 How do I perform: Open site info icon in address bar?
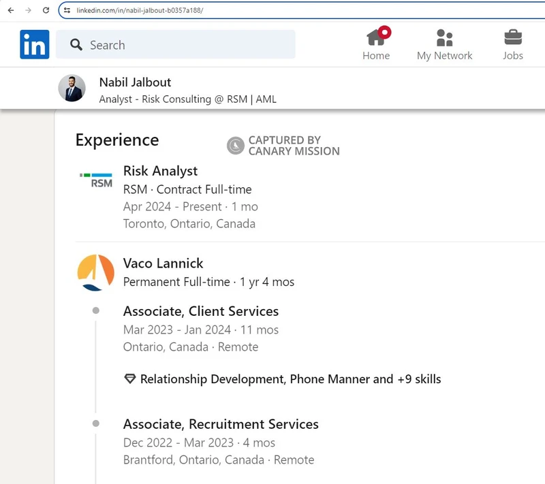tap(67, 10)
